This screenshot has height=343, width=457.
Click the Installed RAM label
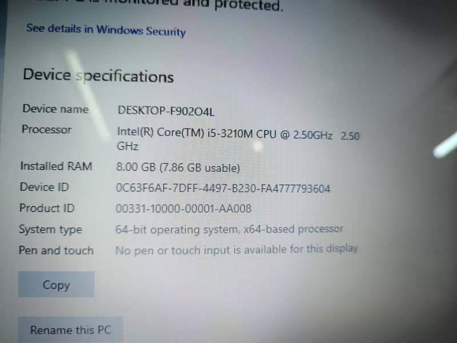56,166
